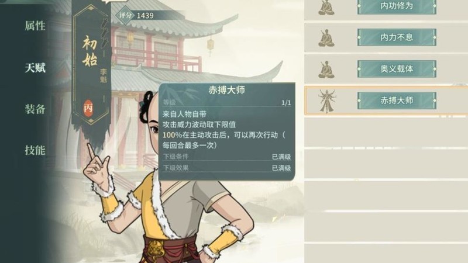Switch to the 天赋 talents tab

point(35,68)
